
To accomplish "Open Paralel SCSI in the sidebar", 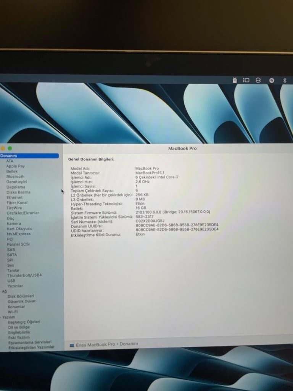I will click(x=18, y=244).
